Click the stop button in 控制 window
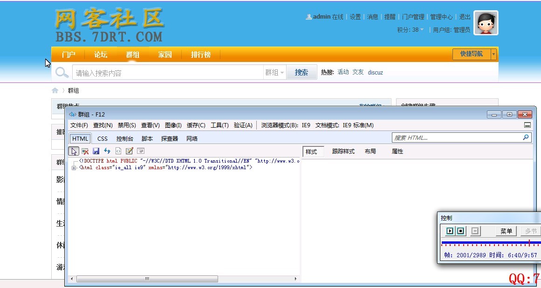 click(x=460, y=231)
